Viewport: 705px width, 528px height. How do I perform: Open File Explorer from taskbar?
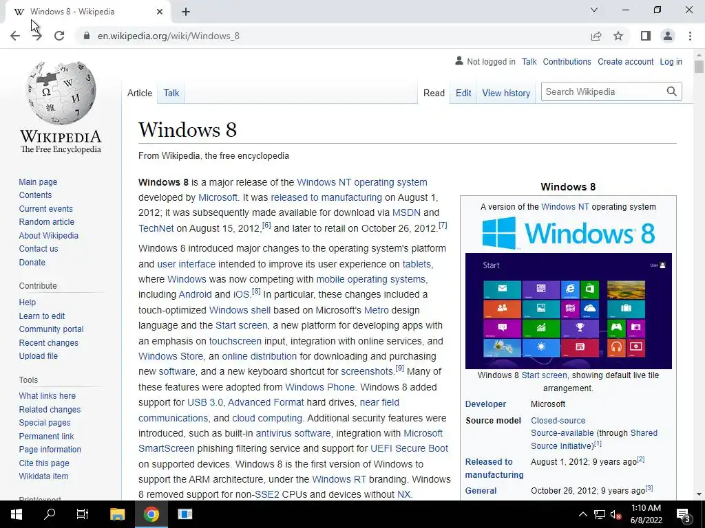click(117, 514)
